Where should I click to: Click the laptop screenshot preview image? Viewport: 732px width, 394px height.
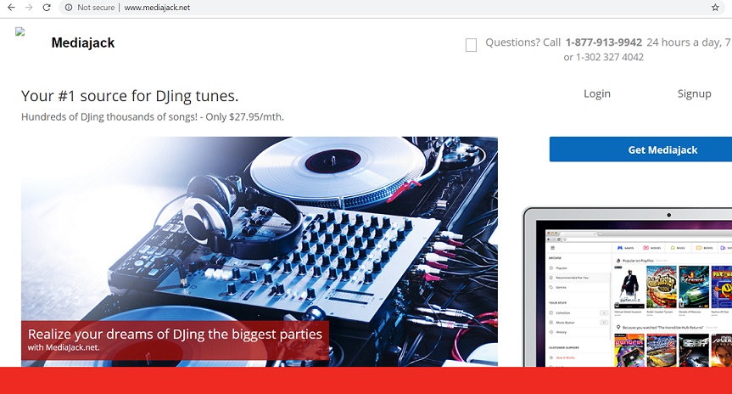click(x=627, y=286)
